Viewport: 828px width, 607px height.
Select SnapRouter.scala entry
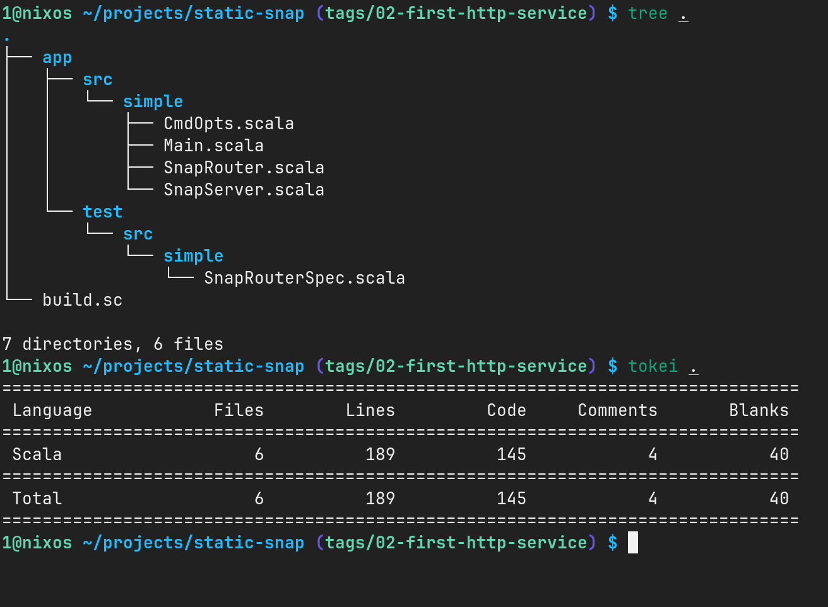244,168
